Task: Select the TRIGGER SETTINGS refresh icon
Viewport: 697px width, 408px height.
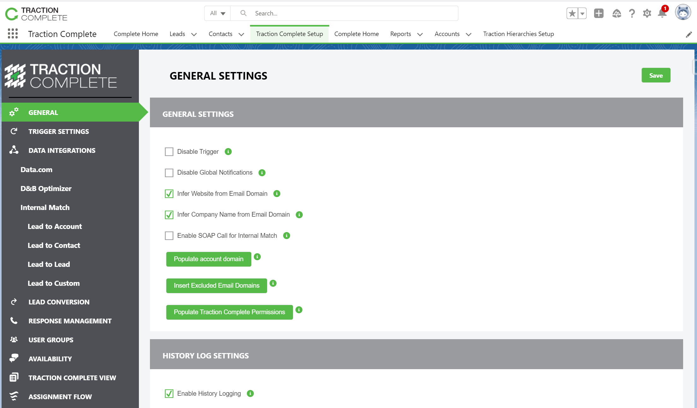Action: pos(14,131)
